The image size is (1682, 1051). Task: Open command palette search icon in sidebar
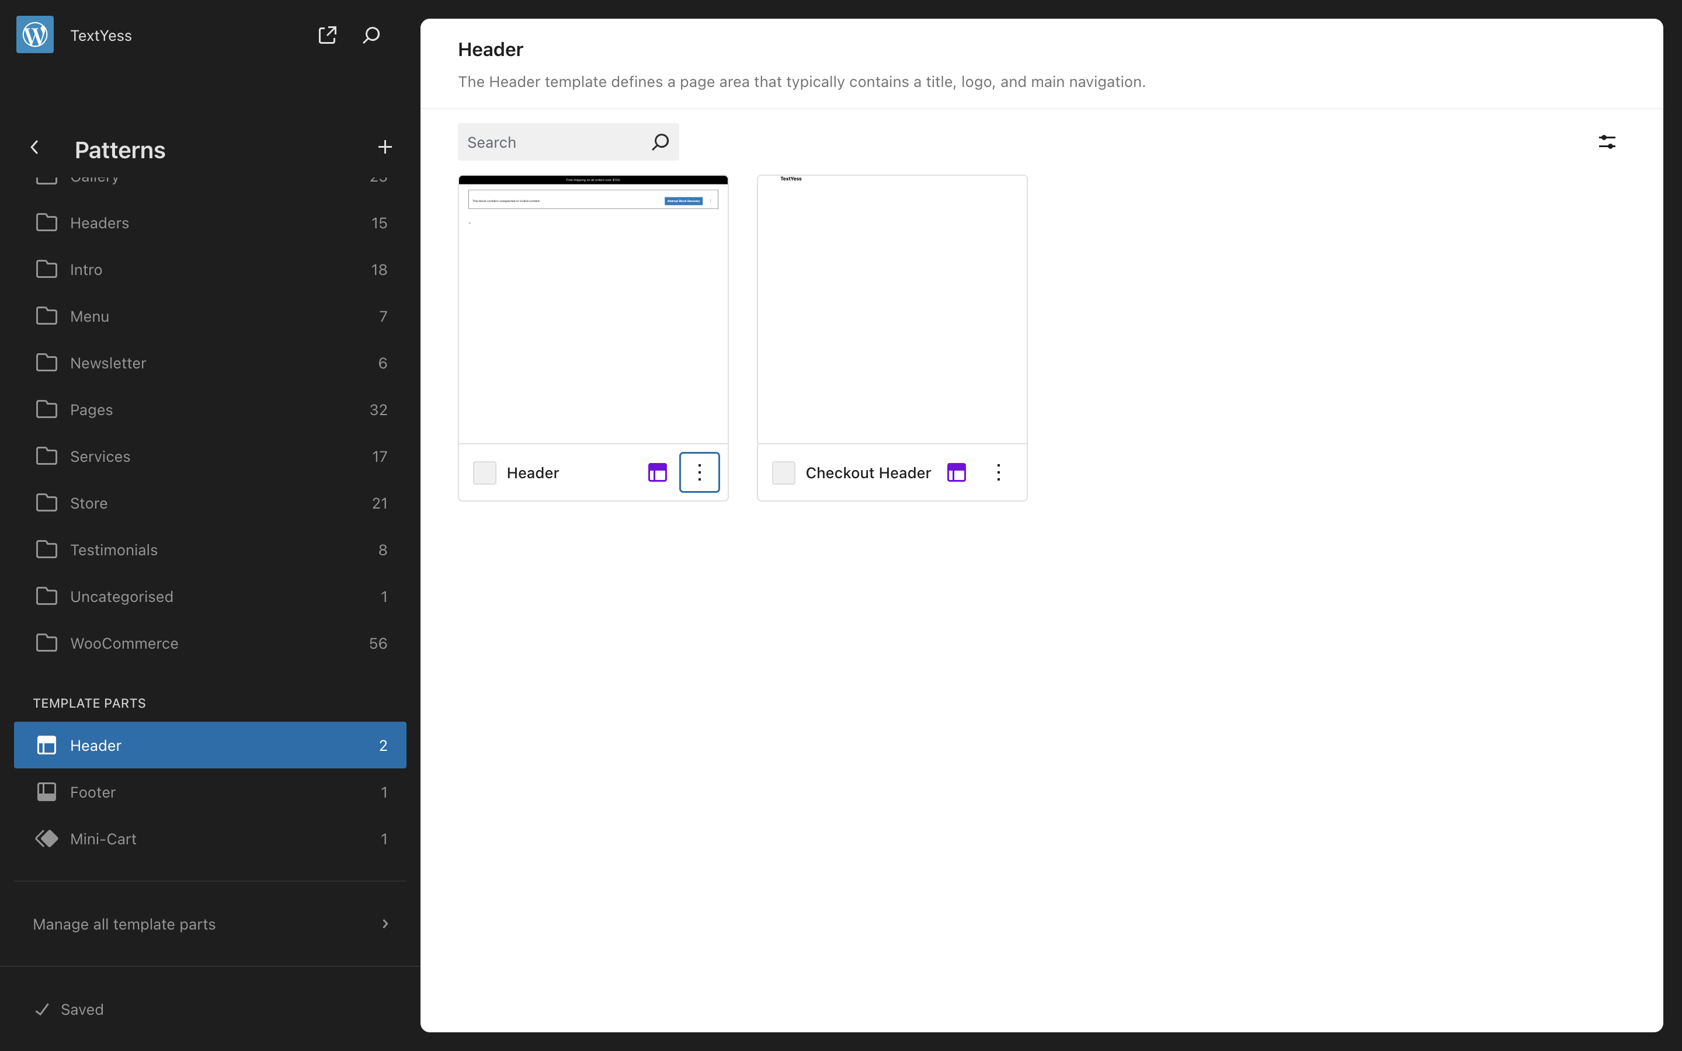[x=371, y=35]
